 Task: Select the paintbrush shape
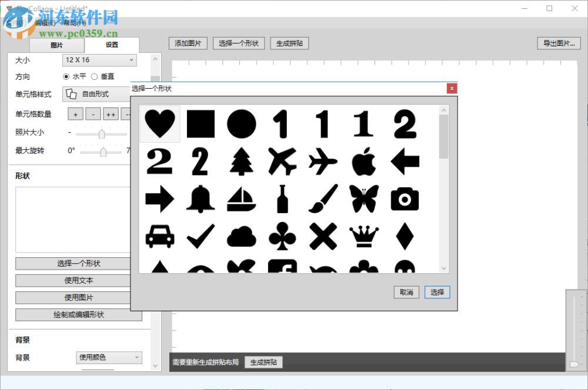(x=322, y=199)
